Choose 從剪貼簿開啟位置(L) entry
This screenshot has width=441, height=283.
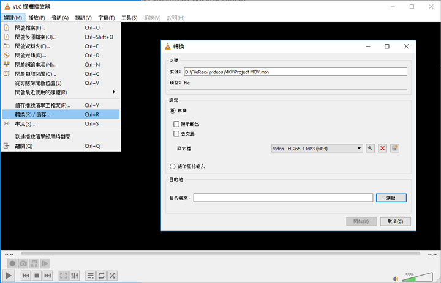point(61,83)
